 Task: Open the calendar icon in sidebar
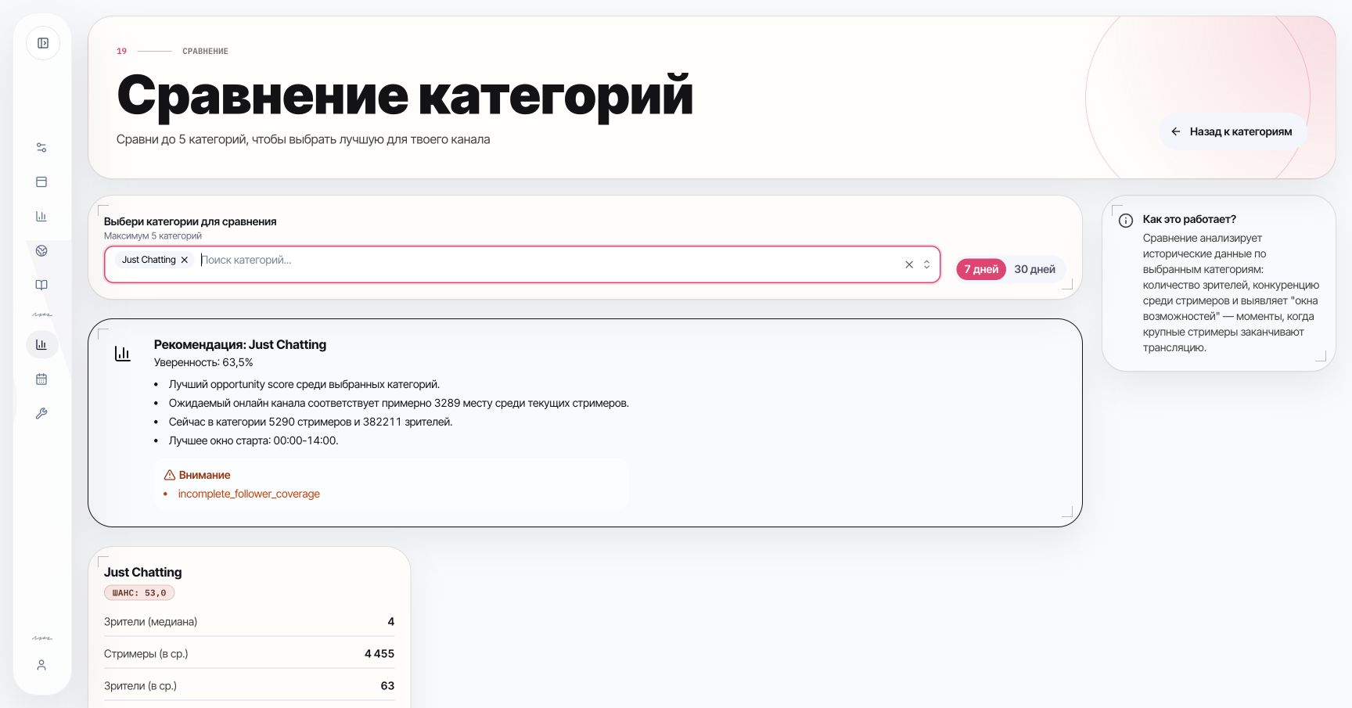click(41, 379)
